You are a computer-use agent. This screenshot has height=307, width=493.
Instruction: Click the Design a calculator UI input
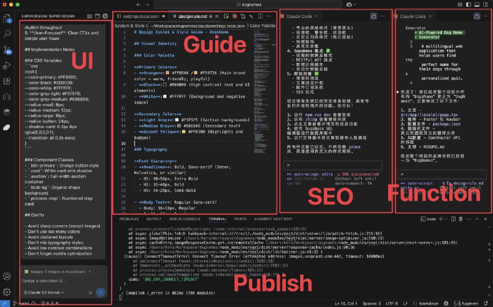[63, 281]
